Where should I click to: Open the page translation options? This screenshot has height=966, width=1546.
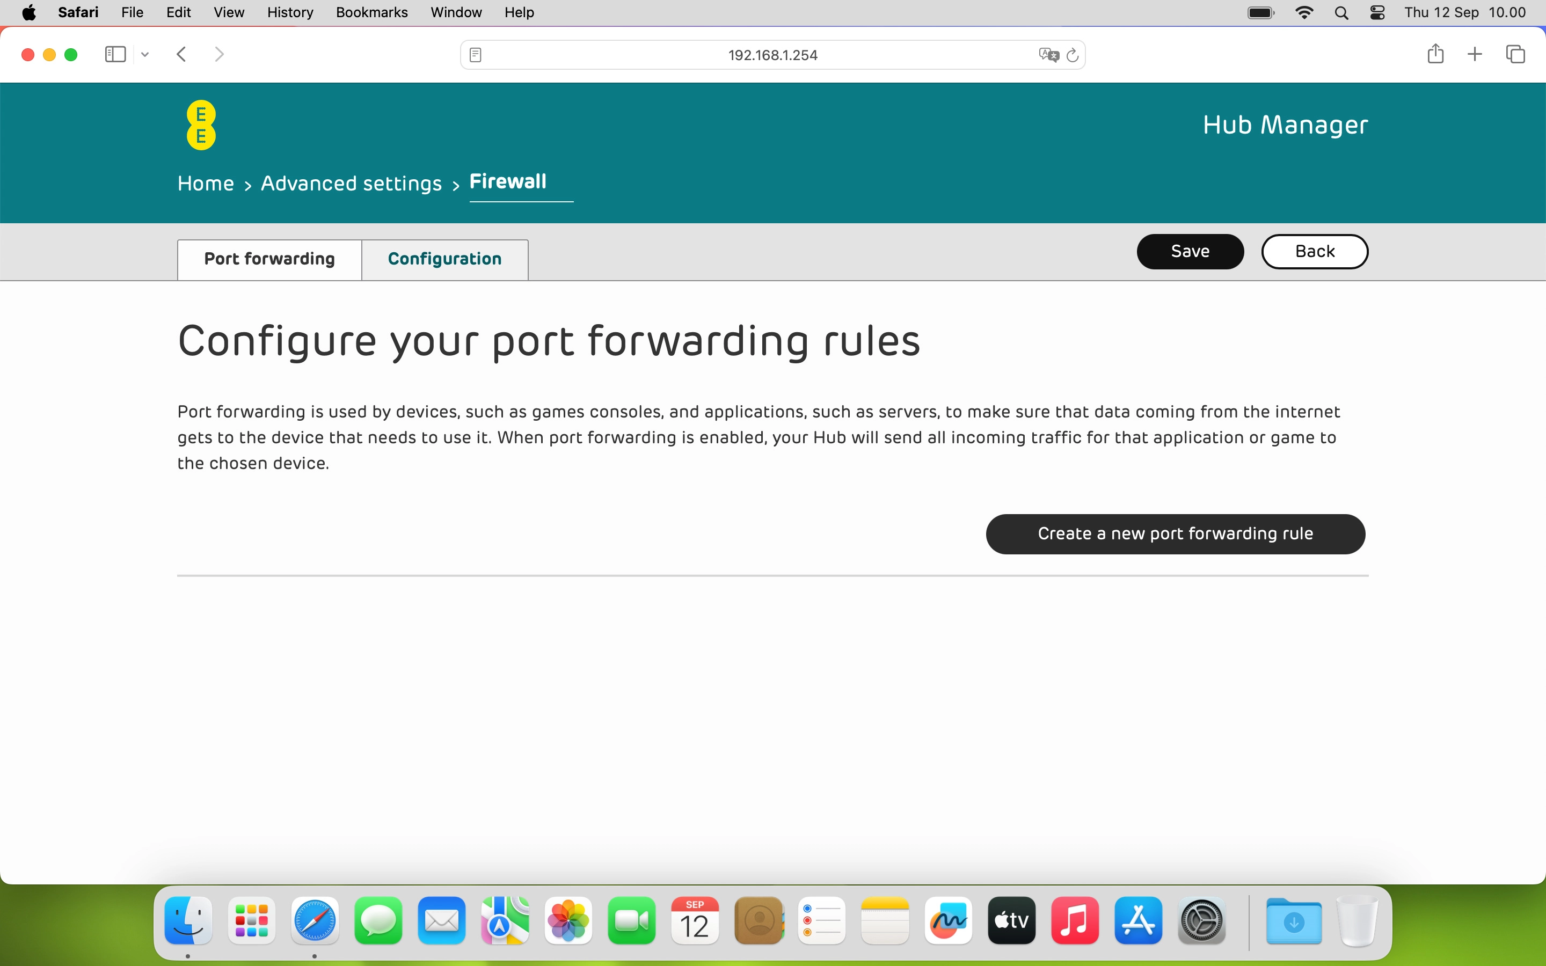(x=1046, y=55)
